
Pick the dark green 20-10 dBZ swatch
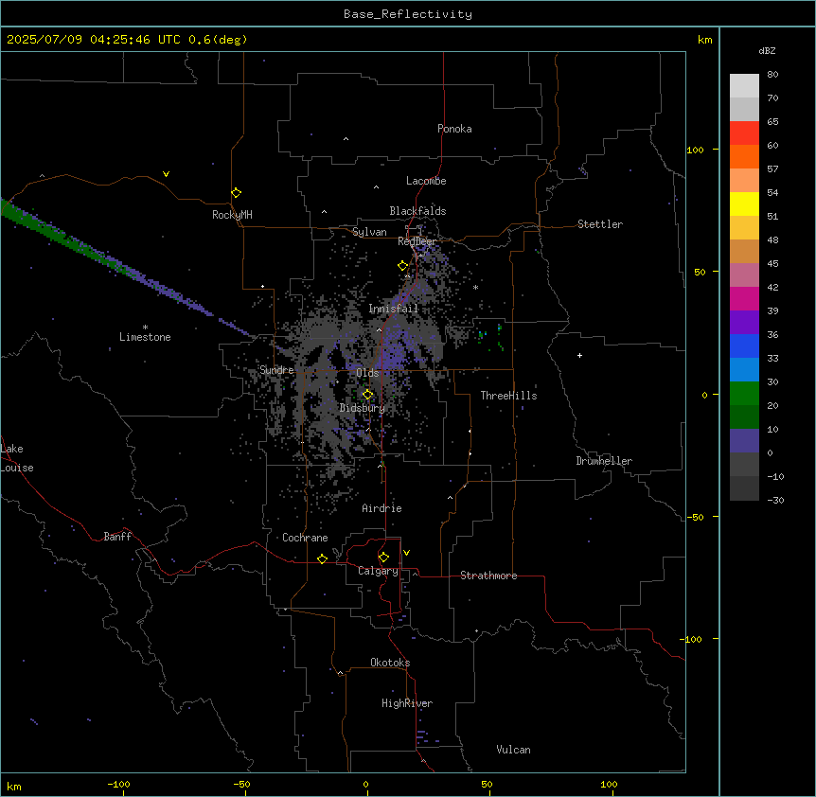pos(744,417)
